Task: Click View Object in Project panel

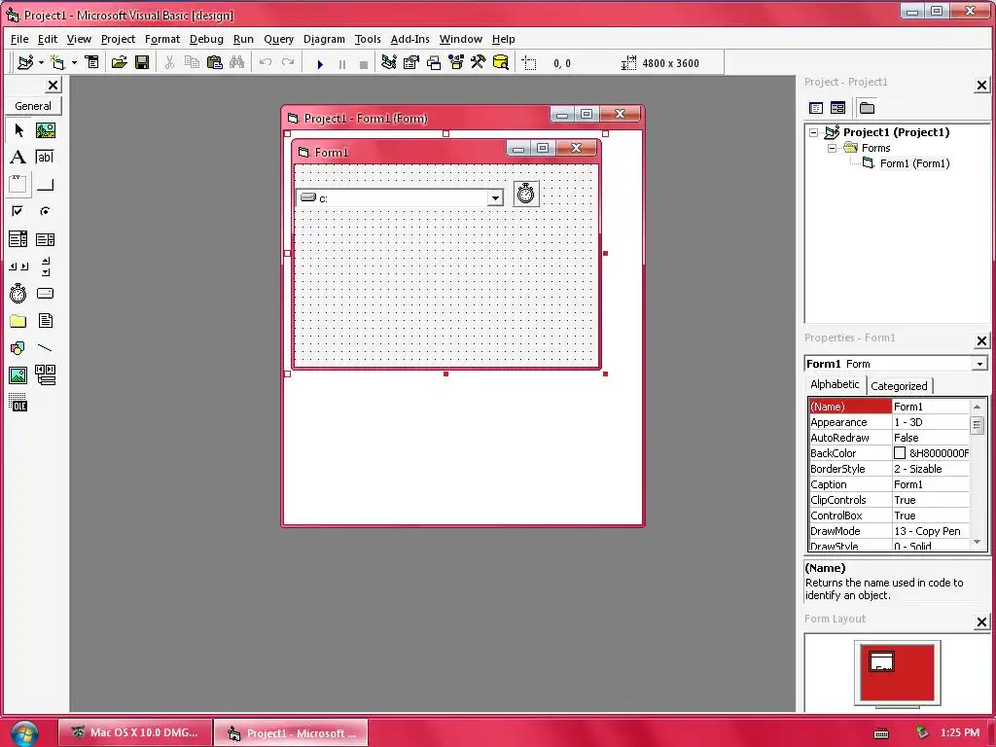Action: tap(837, 108)
